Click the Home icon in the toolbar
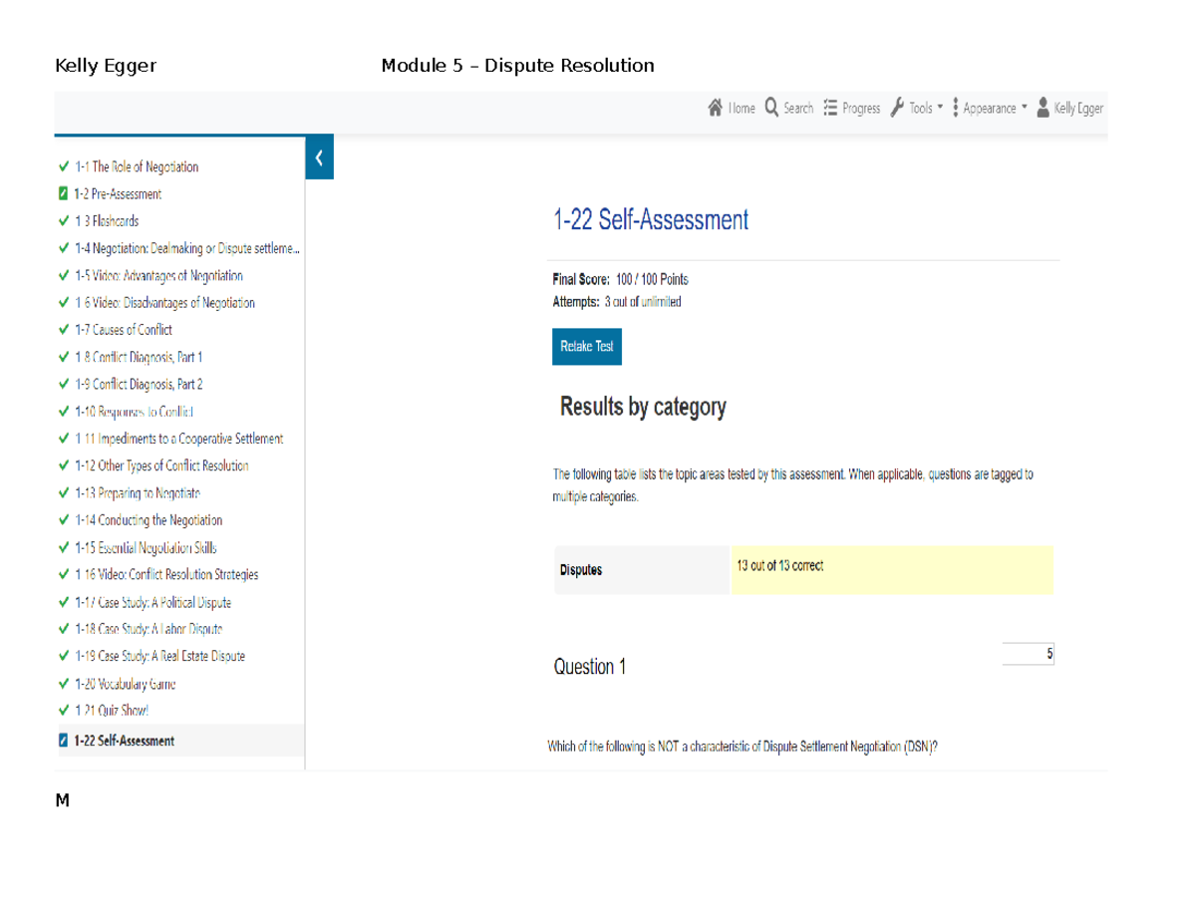The image size is (1196, 924). [715, 108]
